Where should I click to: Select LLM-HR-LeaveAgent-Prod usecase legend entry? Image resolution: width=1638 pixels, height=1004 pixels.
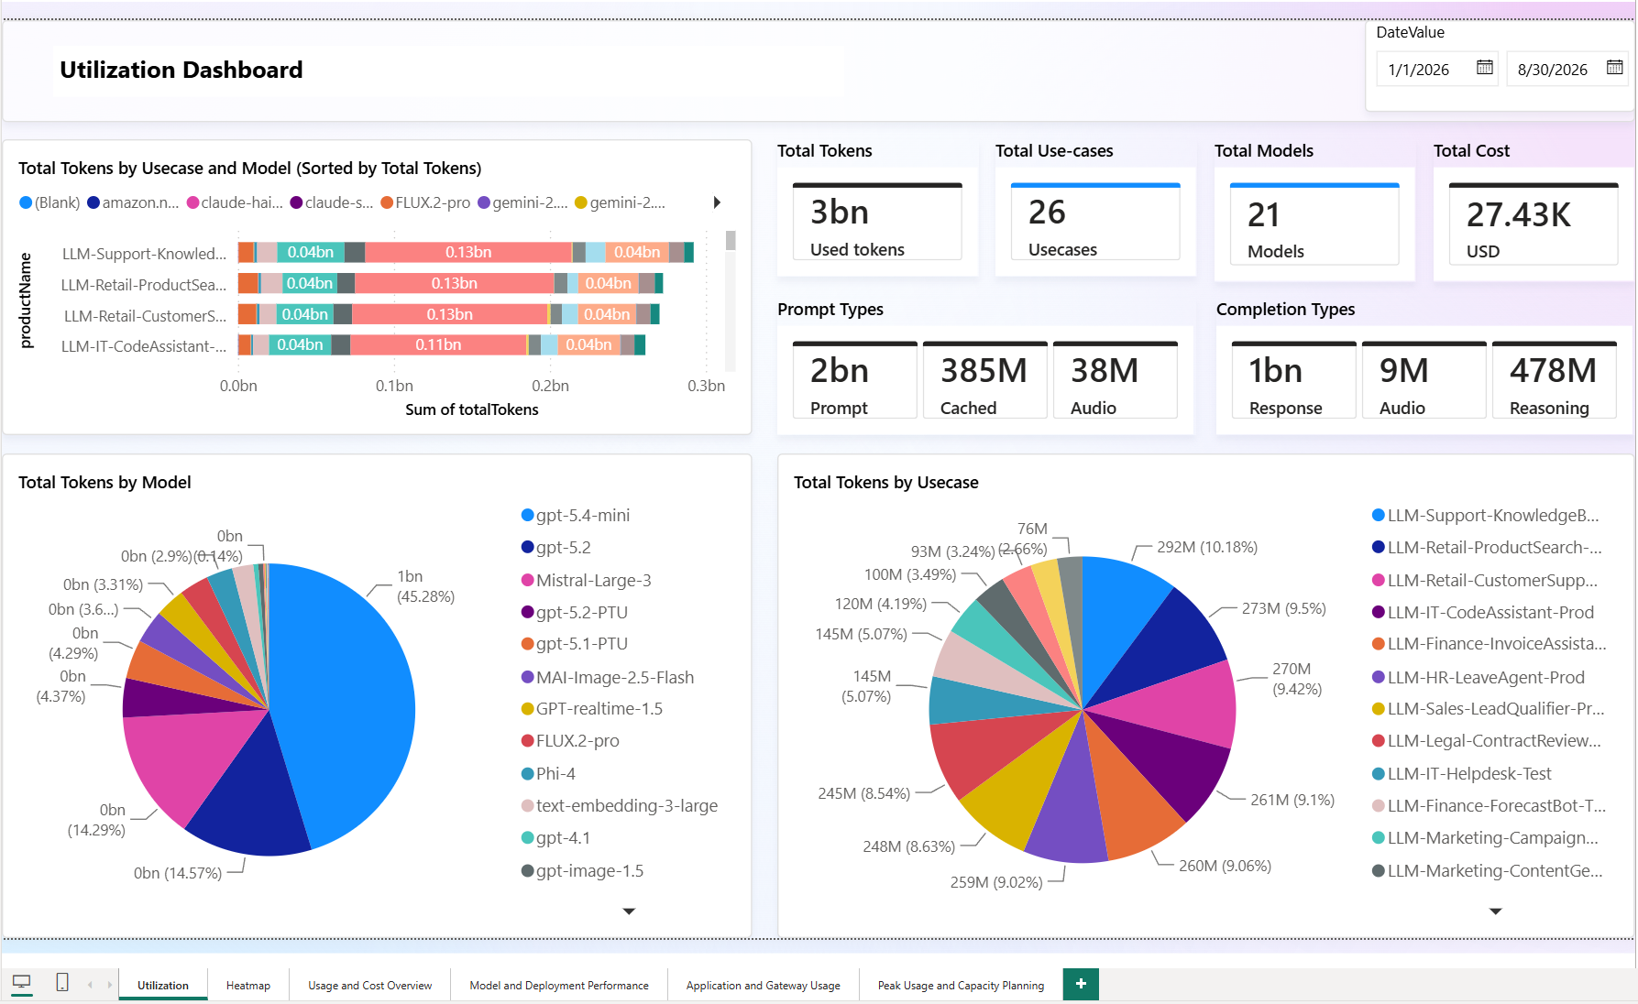pyautogui.click(x=1479, y=678)
